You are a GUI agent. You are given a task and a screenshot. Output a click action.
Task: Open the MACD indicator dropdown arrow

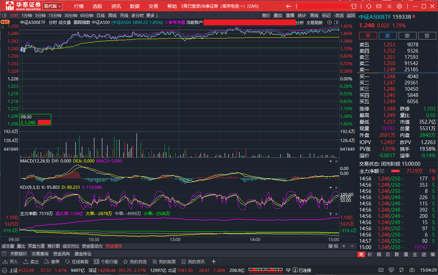point(330,161)
